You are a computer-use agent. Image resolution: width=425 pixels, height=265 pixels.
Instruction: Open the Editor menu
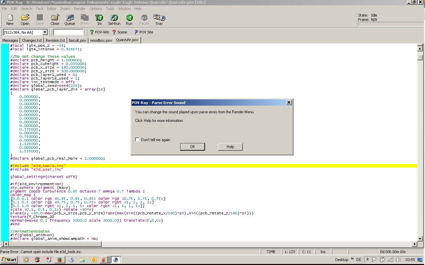tap(52, 9)
